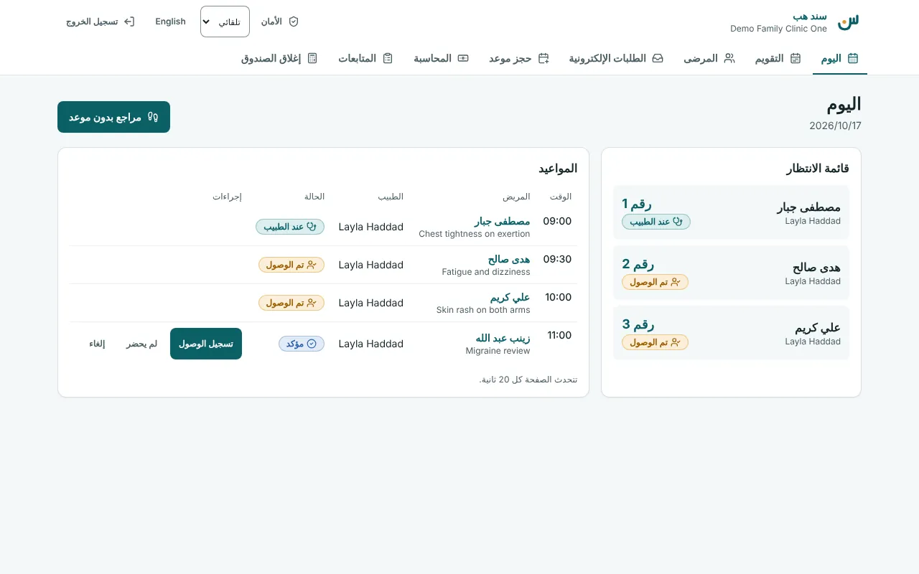Viewport: 919px width, 574px height.
Task: Click the Migraine review note
Action: pos(498,352)
